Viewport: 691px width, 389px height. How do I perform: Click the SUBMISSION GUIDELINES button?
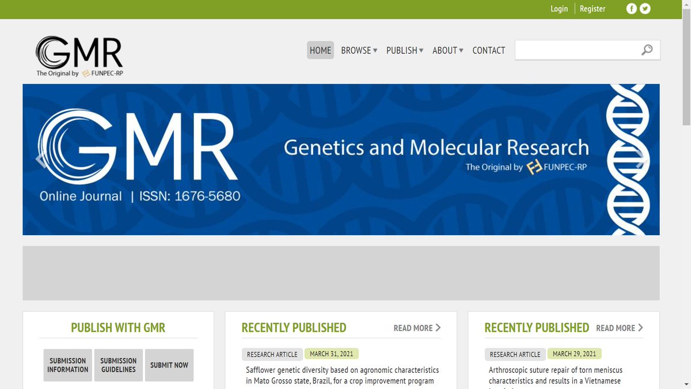click(119, 365)
